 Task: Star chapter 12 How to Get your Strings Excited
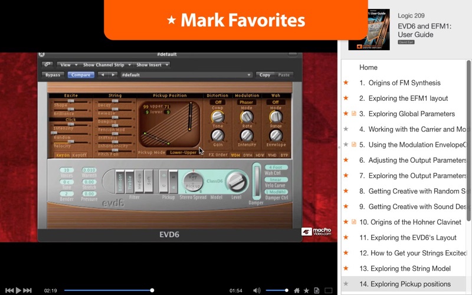tap(346, 253)
